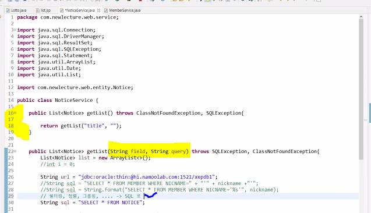The width and height of the screenshot is (371, 213).
Task: Click 'public class' keywords on line 14
Action: click(34, 100)
